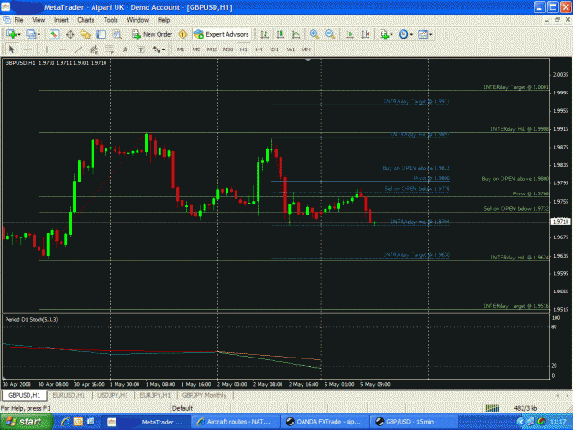Image resolution: width=573 pixels, height=430 pixels.
Task: Open the Help menu
Action: pos(163,20)
